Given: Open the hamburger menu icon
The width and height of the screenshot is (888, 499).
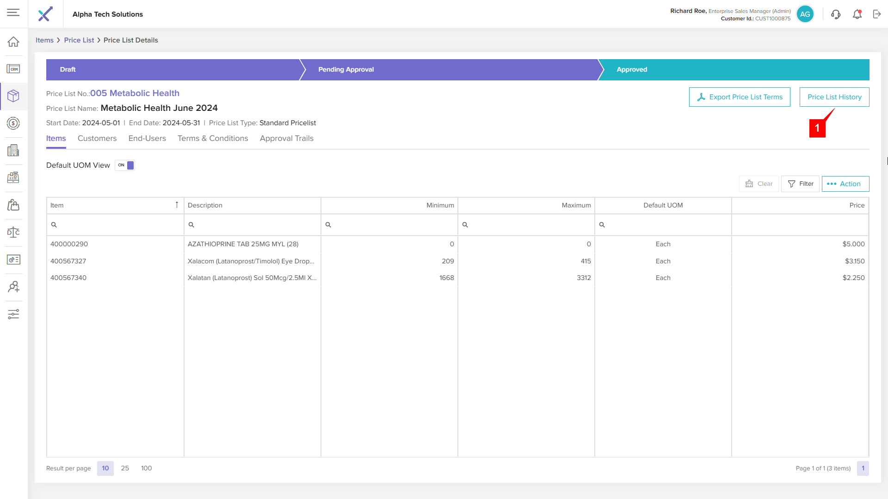Looking at the screenshot, I should (13, 12).
